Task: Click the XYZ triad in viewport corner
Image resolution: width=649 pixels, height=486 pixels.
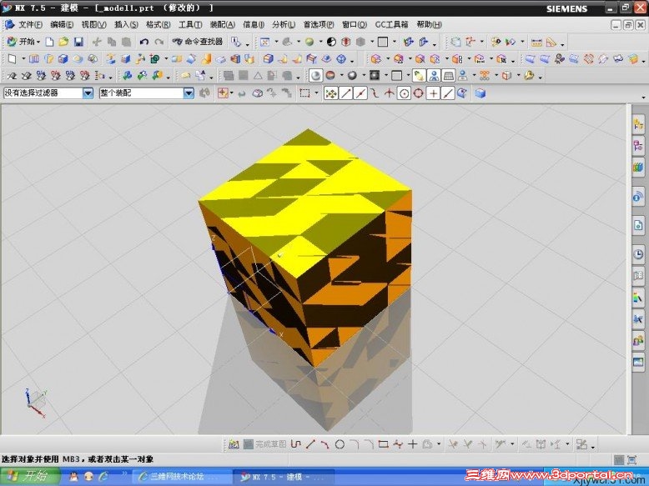Action: 35,403
